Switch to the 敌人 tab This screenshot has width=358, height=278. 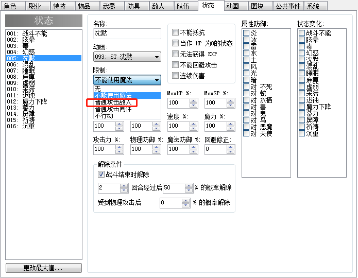pos(161,6)
